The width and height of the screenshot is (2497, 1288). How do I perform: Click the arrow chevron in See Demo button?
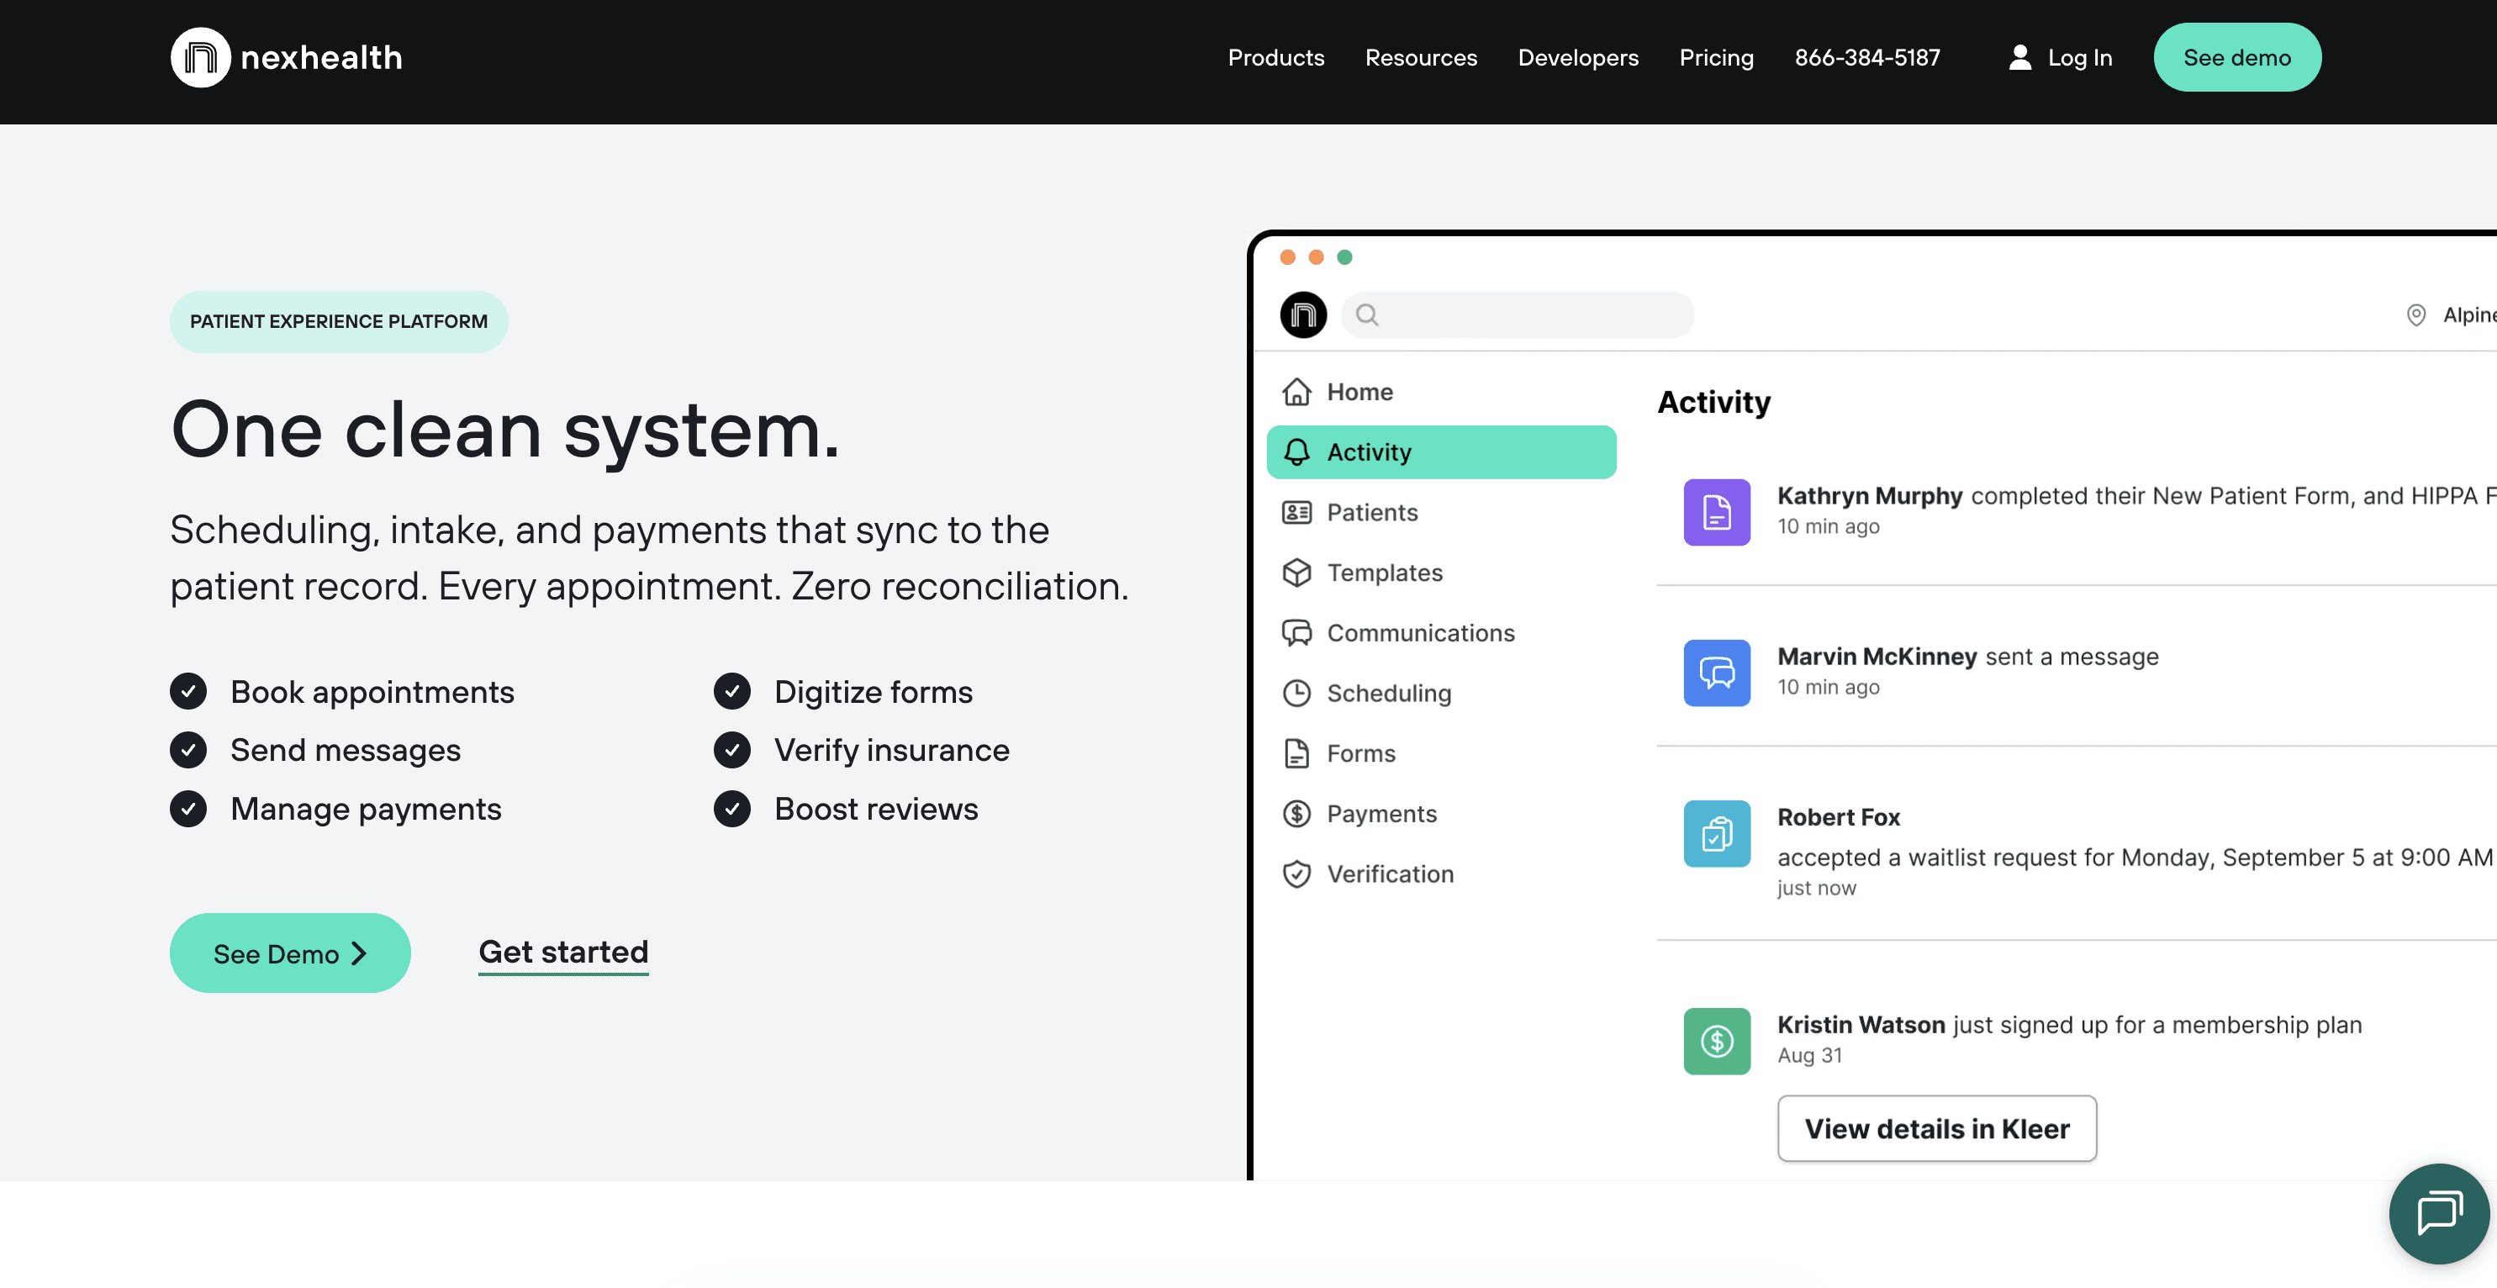click(x=359, y=953)
